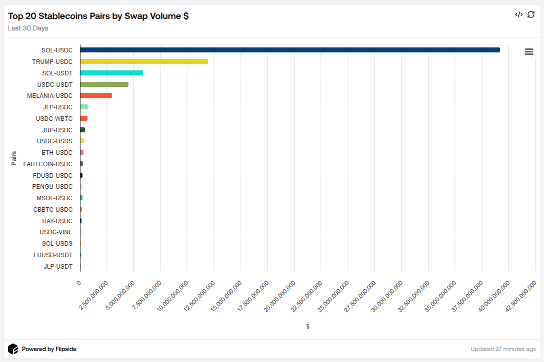Click the chart title Top 20 Stablecoins Pairs
544x362 pixels.
click(x=98, y=16)
